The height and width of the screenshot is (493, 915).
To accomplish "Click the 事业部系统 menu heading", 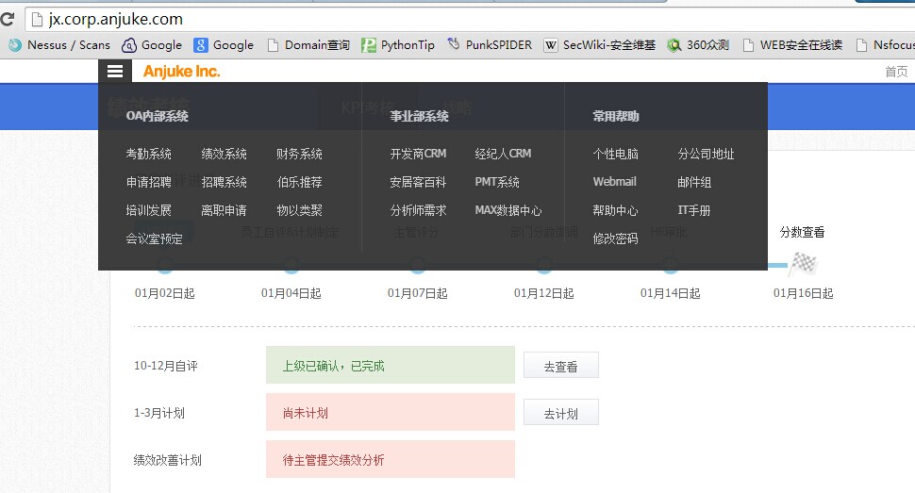I will coord(419,116).
